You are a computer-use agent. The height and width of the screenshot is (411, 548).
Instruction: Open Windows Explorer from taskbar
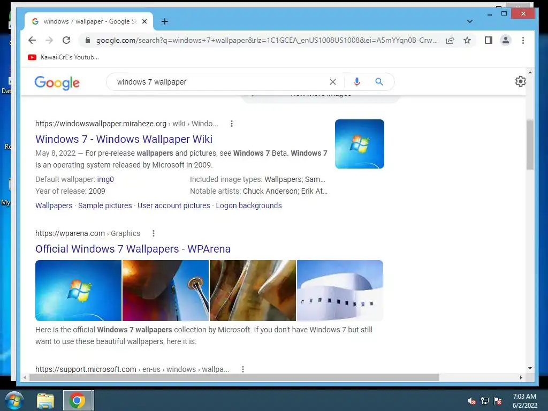(x=45, y=400)
